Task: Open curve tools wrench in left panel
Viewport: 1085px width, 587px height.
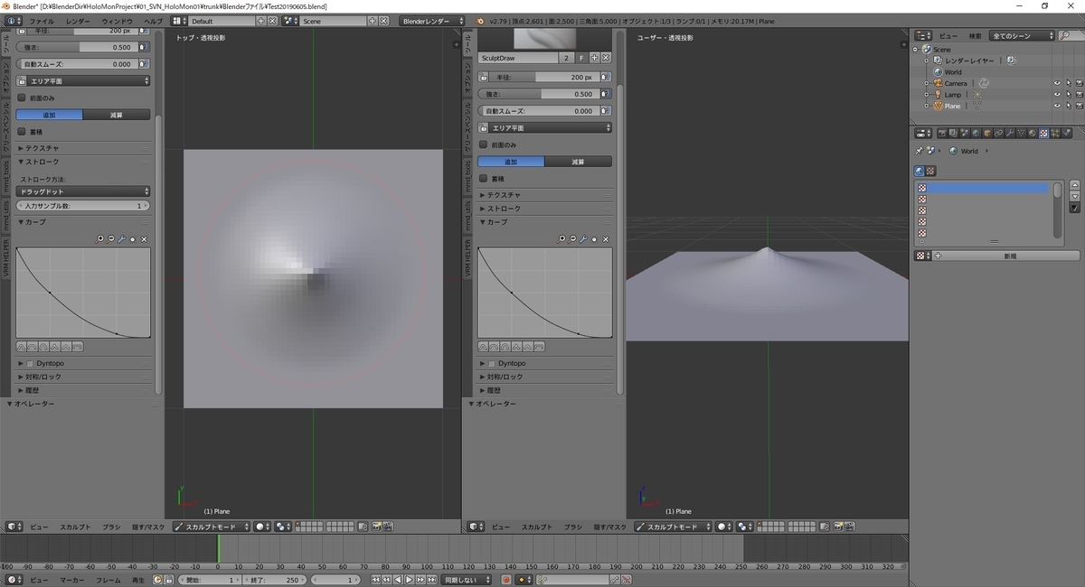Action: tap(122, 238)
